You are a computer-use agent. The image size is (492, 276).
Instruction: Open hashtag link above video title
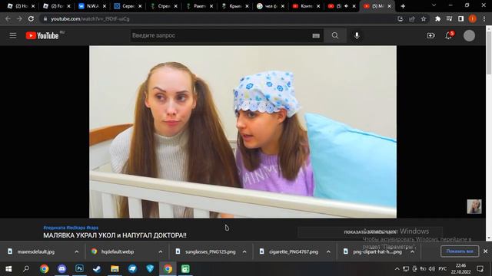pos(71,228)
